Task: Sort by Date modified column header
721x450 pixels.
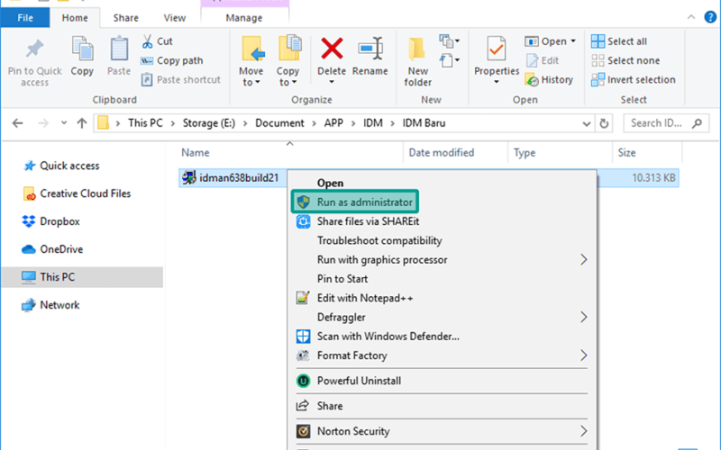Action: (x=441, y=152)
